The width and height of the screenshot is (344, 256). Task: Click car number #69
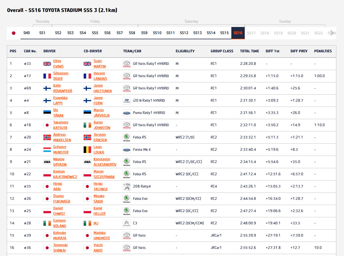click(x=27, y=88)
